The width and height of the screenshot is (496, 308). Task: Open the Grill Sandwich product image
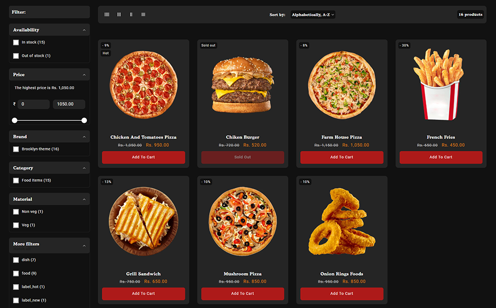143,221
